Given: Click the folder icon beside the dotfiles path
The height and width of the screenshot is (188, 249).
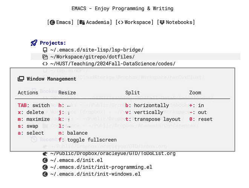Looking at the screenshot, I should click(x=45, y=57).
